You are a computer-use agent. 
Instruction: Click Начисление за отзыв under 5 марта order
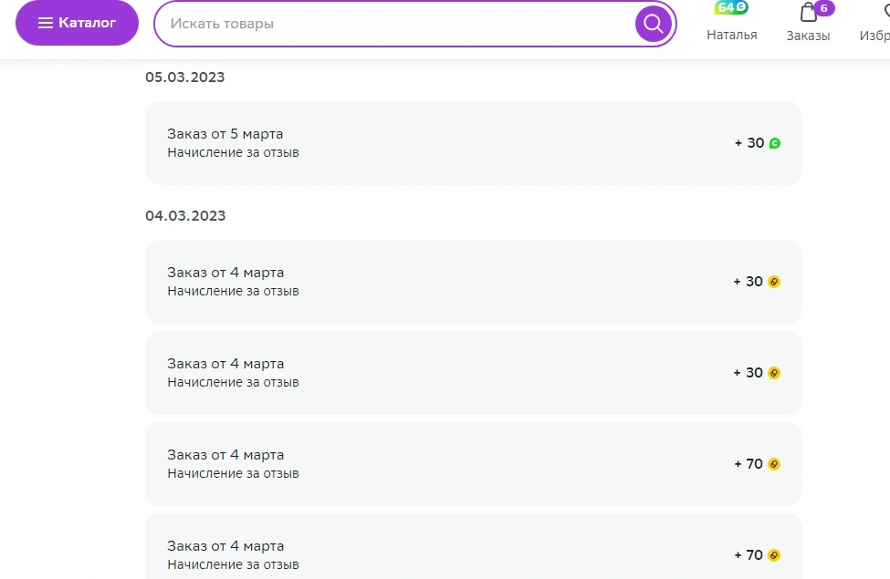pyautogui.click(x=234, y=152)
